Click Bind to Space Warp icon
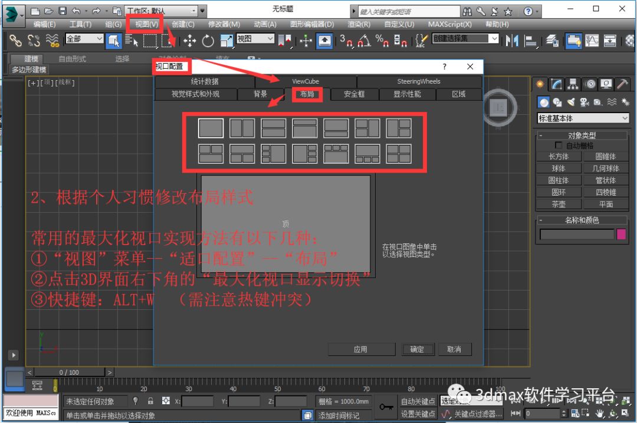This screenshot has height=423, width=637. (x=52, y=41)
